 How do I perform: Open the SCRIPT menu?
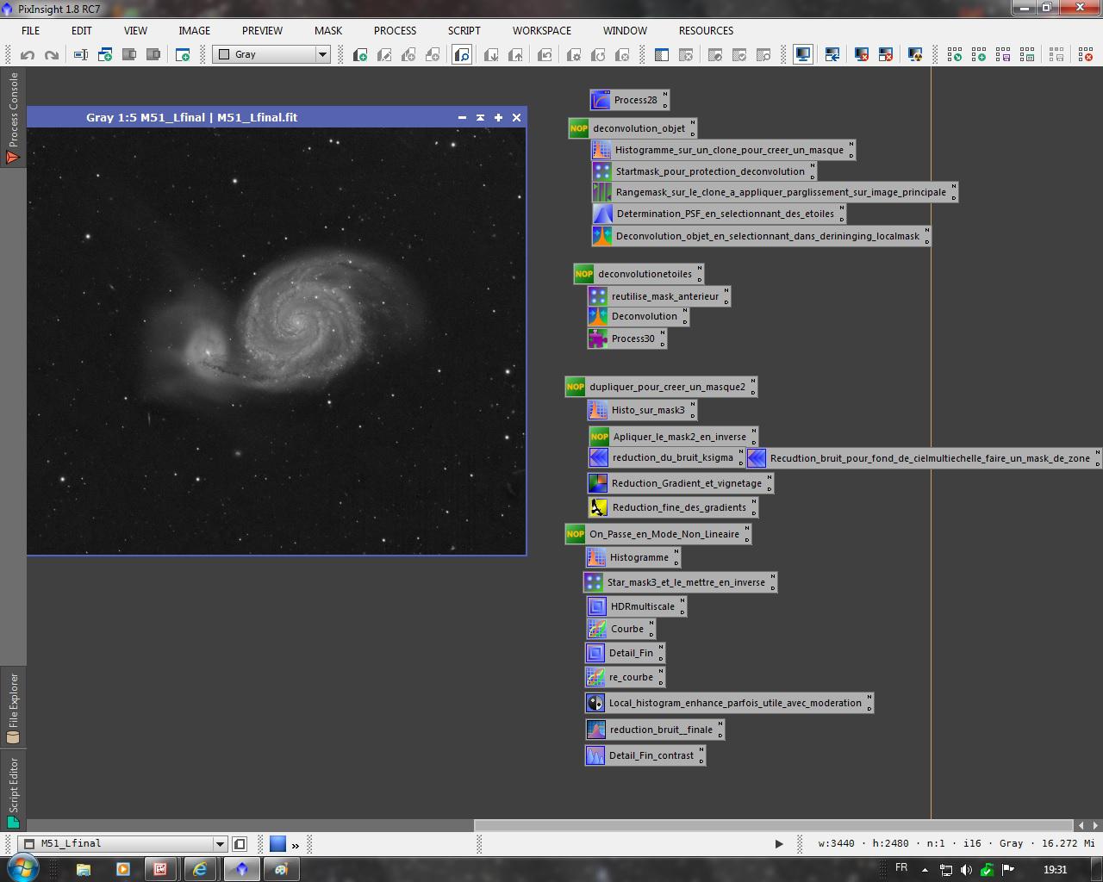tap(464, 30)
